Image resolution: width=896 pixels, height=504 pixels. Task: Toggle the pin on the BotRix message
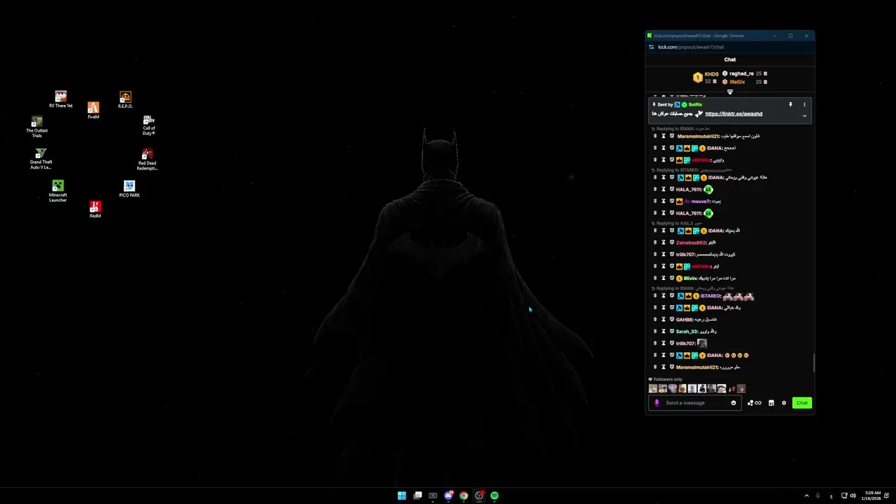pyautogui.click(x=790, y=105)
